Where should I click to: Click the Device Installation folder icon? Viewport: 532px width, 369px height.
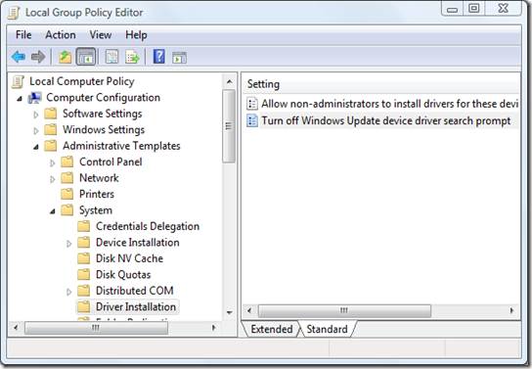click(x=83, y=243)
